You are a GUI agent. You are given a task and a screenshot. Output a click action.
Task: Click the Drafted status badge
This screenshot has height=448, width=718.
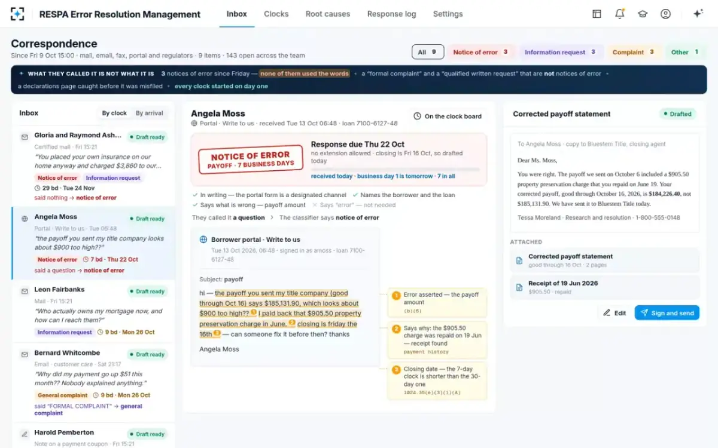678,114
